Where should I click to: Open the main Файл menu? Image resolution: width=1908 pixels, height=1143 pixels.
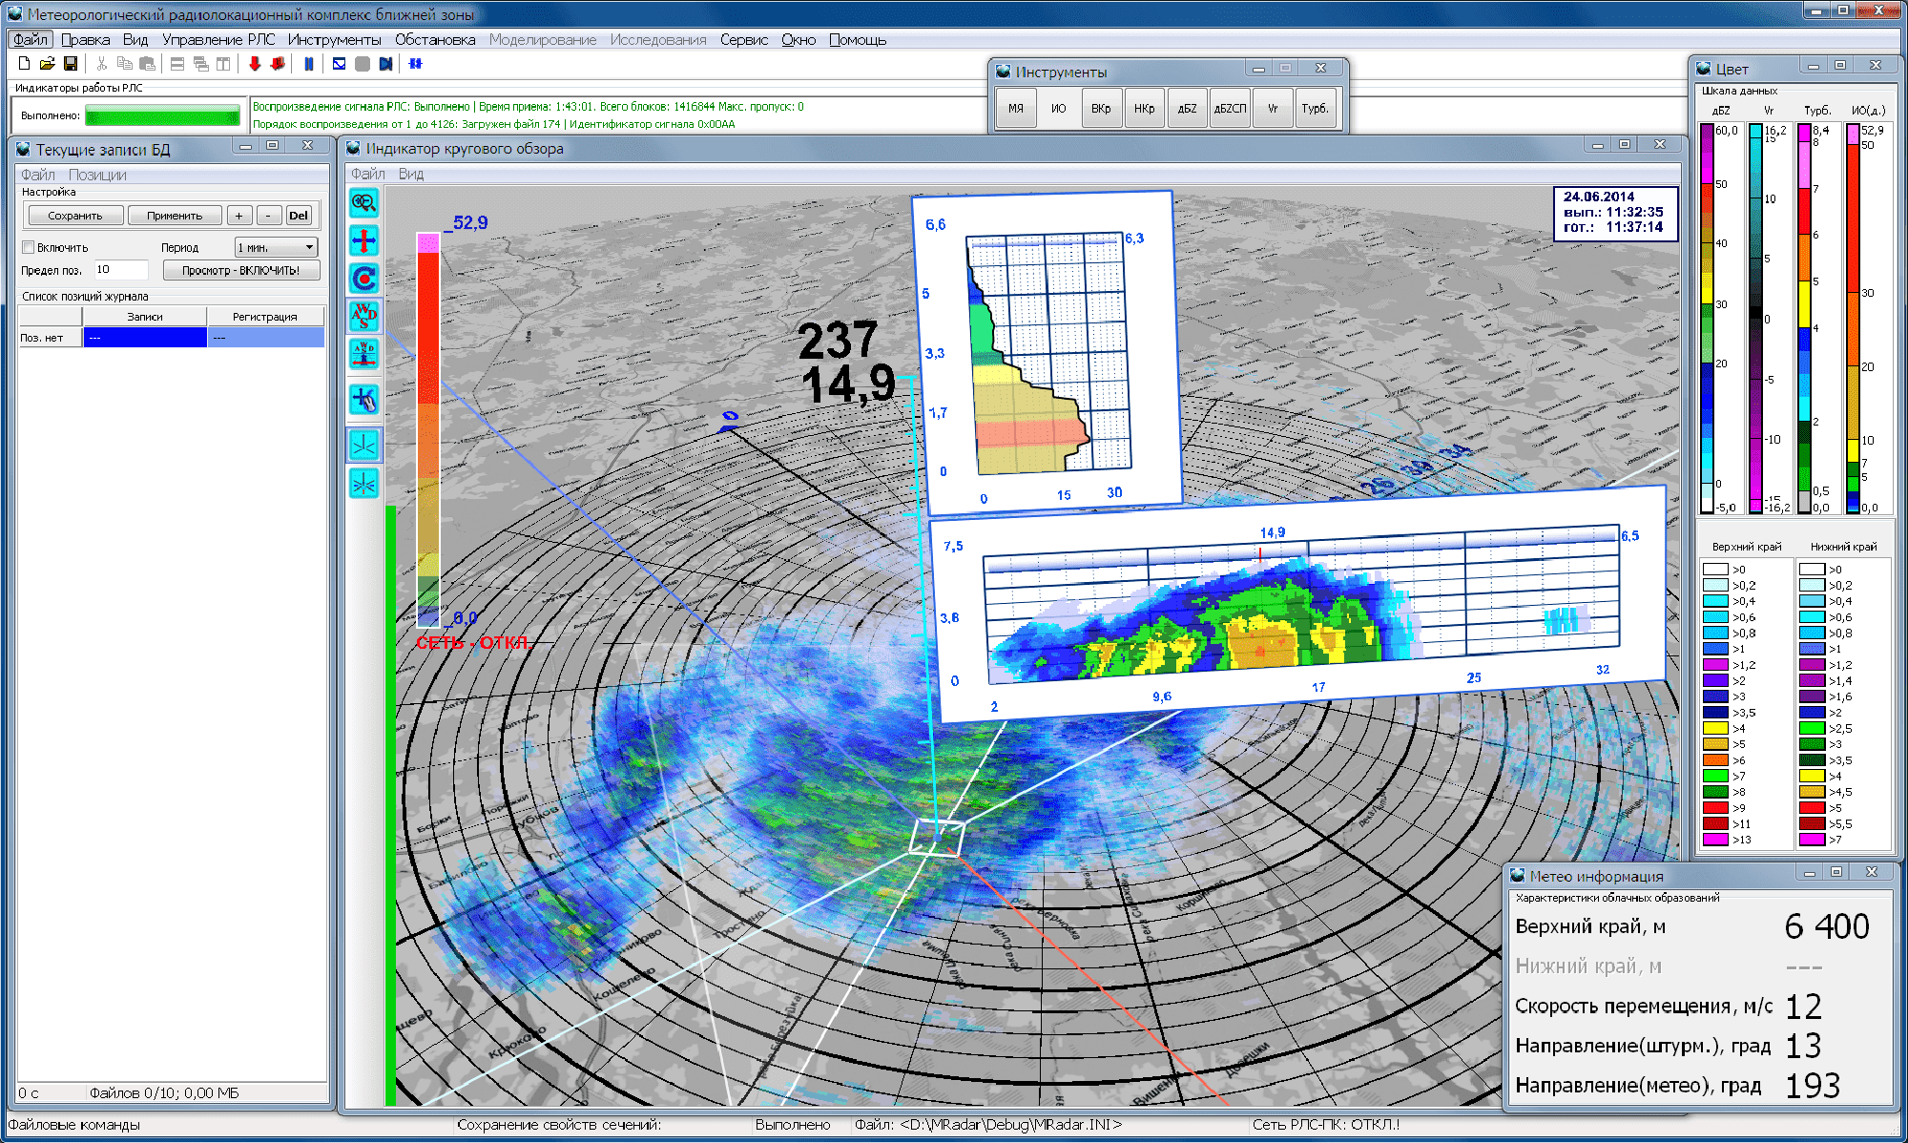point(31,39)
